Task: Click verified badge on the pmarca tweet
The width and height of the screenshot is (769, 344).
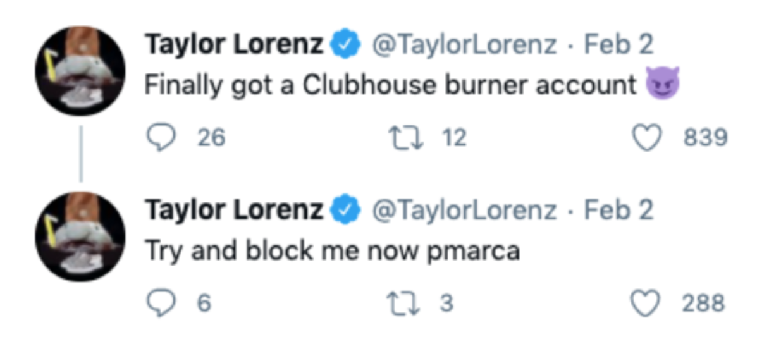Action: (346, 211)
